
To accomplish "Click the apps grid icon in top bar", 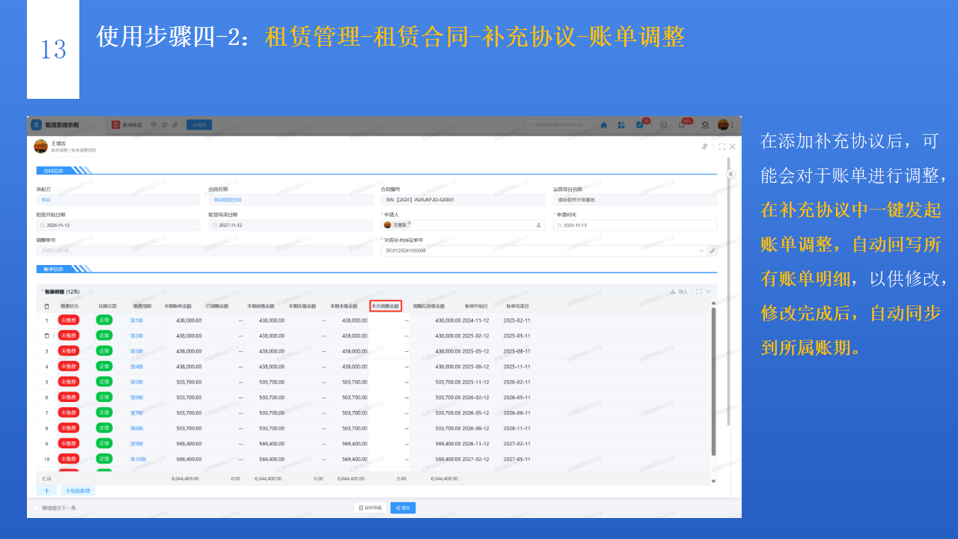I will 622,125.
